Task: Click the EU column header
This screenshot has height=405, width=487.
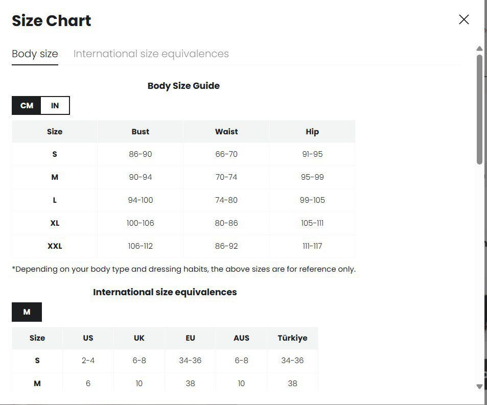Action: pyautogui.click(x=190, y=338)
